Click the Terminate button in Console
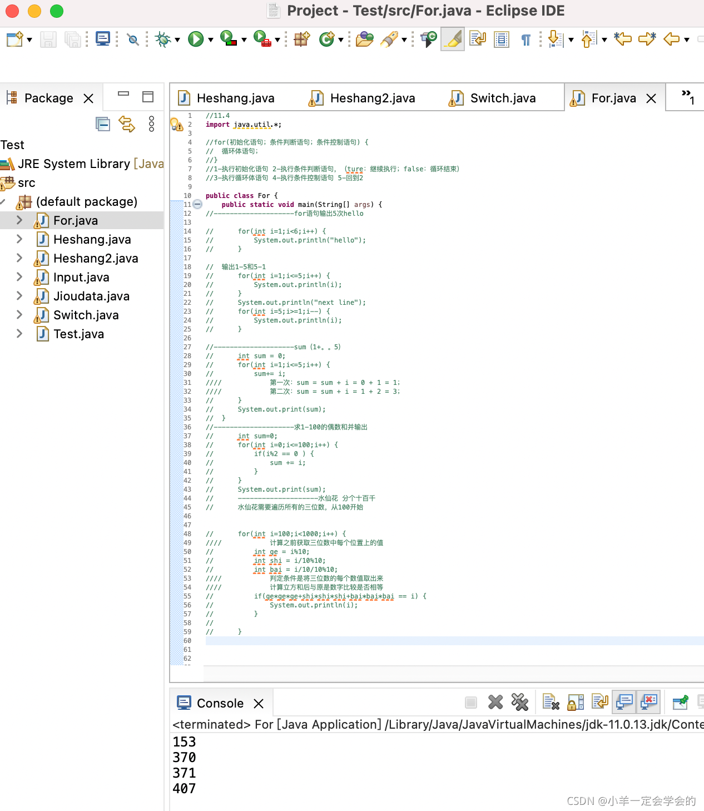Image resolution: width=704 pixels, height=811 pixels. 470,702
